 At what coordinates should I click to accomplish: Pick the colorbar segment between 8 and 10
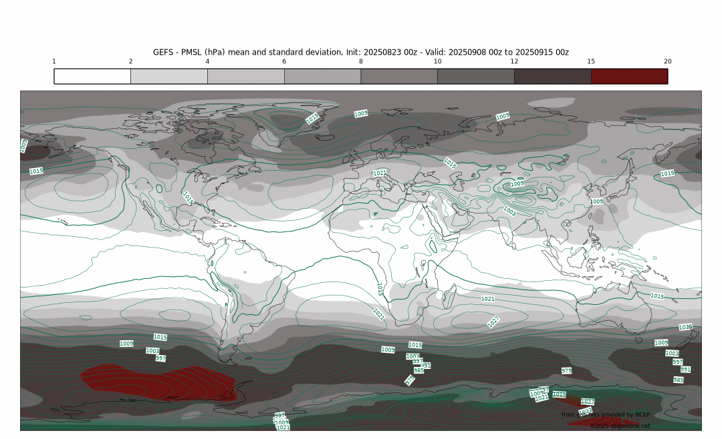pyautogui.click(x=399, y=76)
